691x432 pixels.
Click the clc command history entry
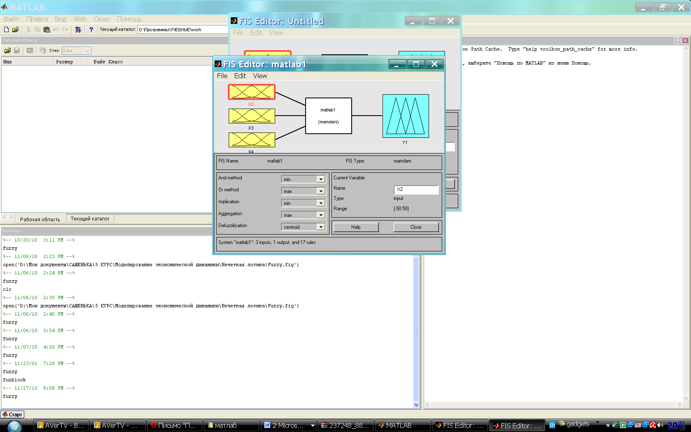coord(7,289)
